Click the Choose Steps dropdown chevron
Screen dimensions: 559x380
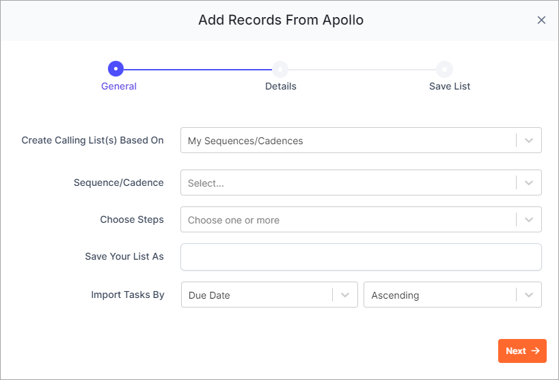529,219
